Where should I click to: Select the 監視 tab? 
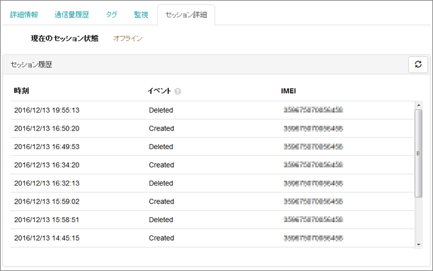coord(141,15)
